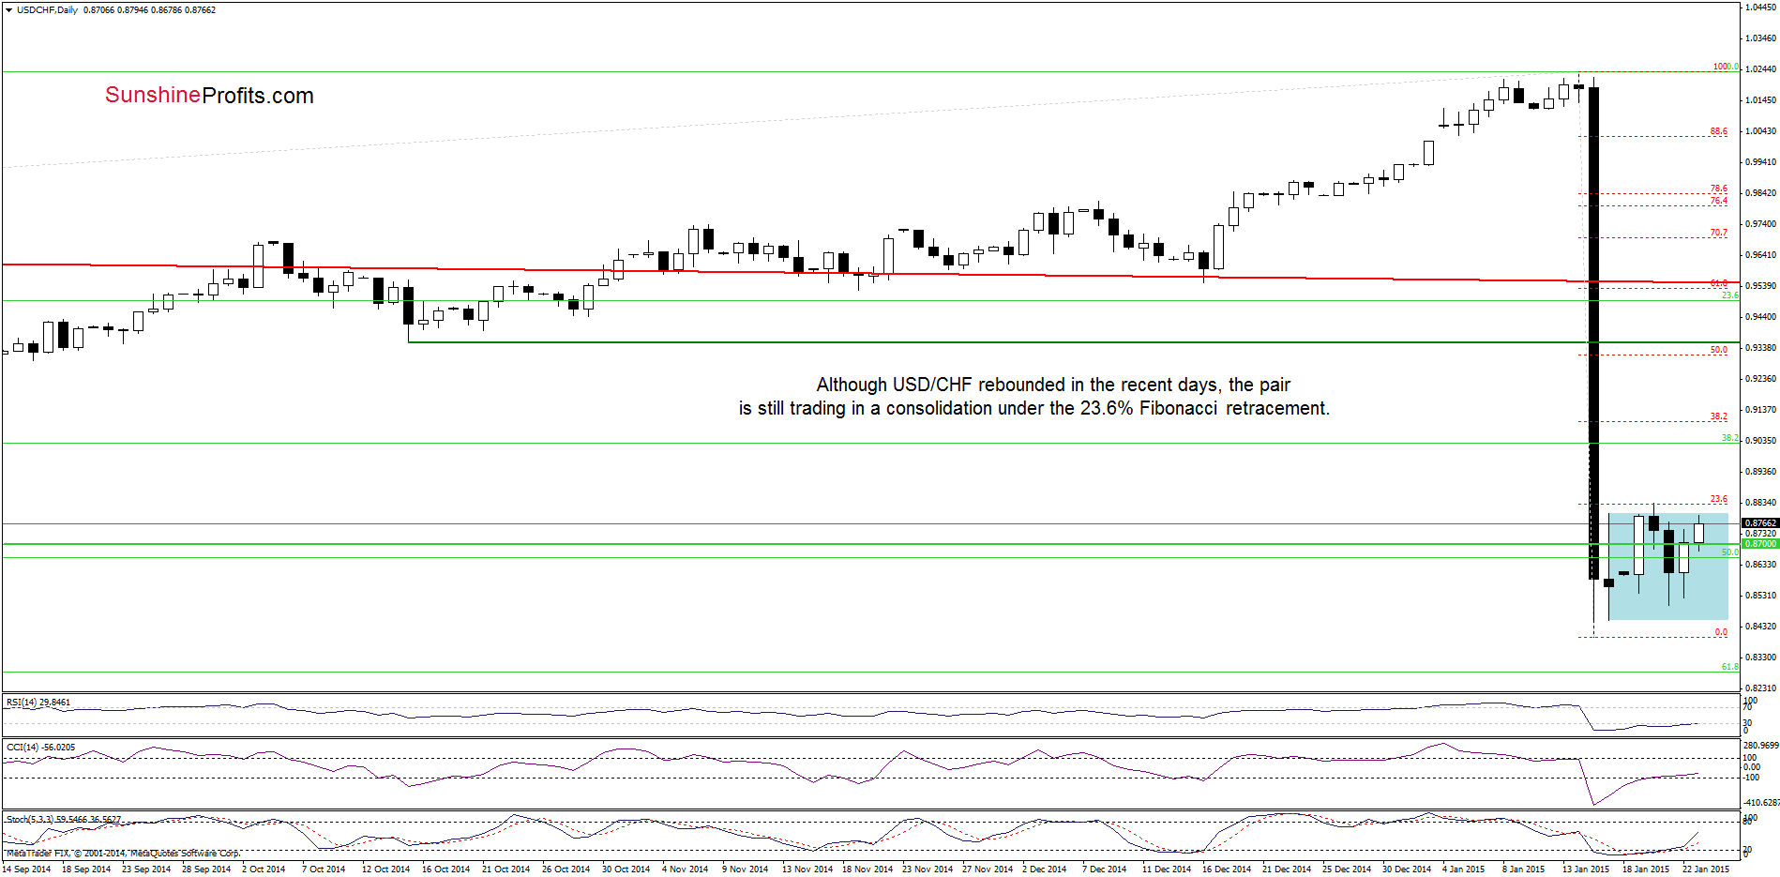Viewport: 1780px width, 877px height.
Task: Click the 0.86330 price axis label
Action: pyautogui.click(x=1760, y=564)
